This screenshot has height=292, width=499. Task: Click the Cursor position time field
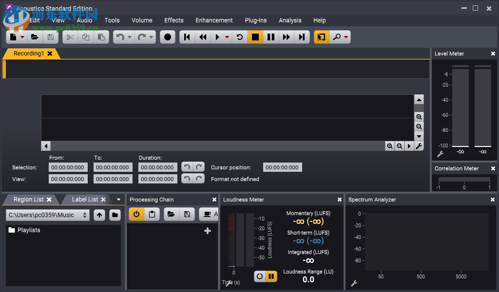283,167
